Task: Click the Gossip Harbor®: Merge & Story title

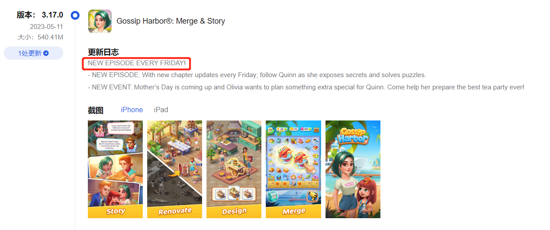Action: click(x=171, y=21)
